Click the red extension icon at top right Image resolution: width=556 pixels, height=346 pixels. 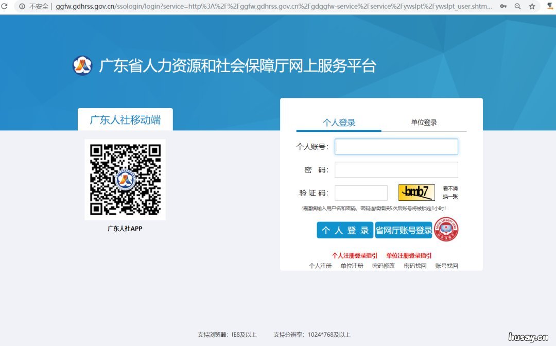click(550, 6)
